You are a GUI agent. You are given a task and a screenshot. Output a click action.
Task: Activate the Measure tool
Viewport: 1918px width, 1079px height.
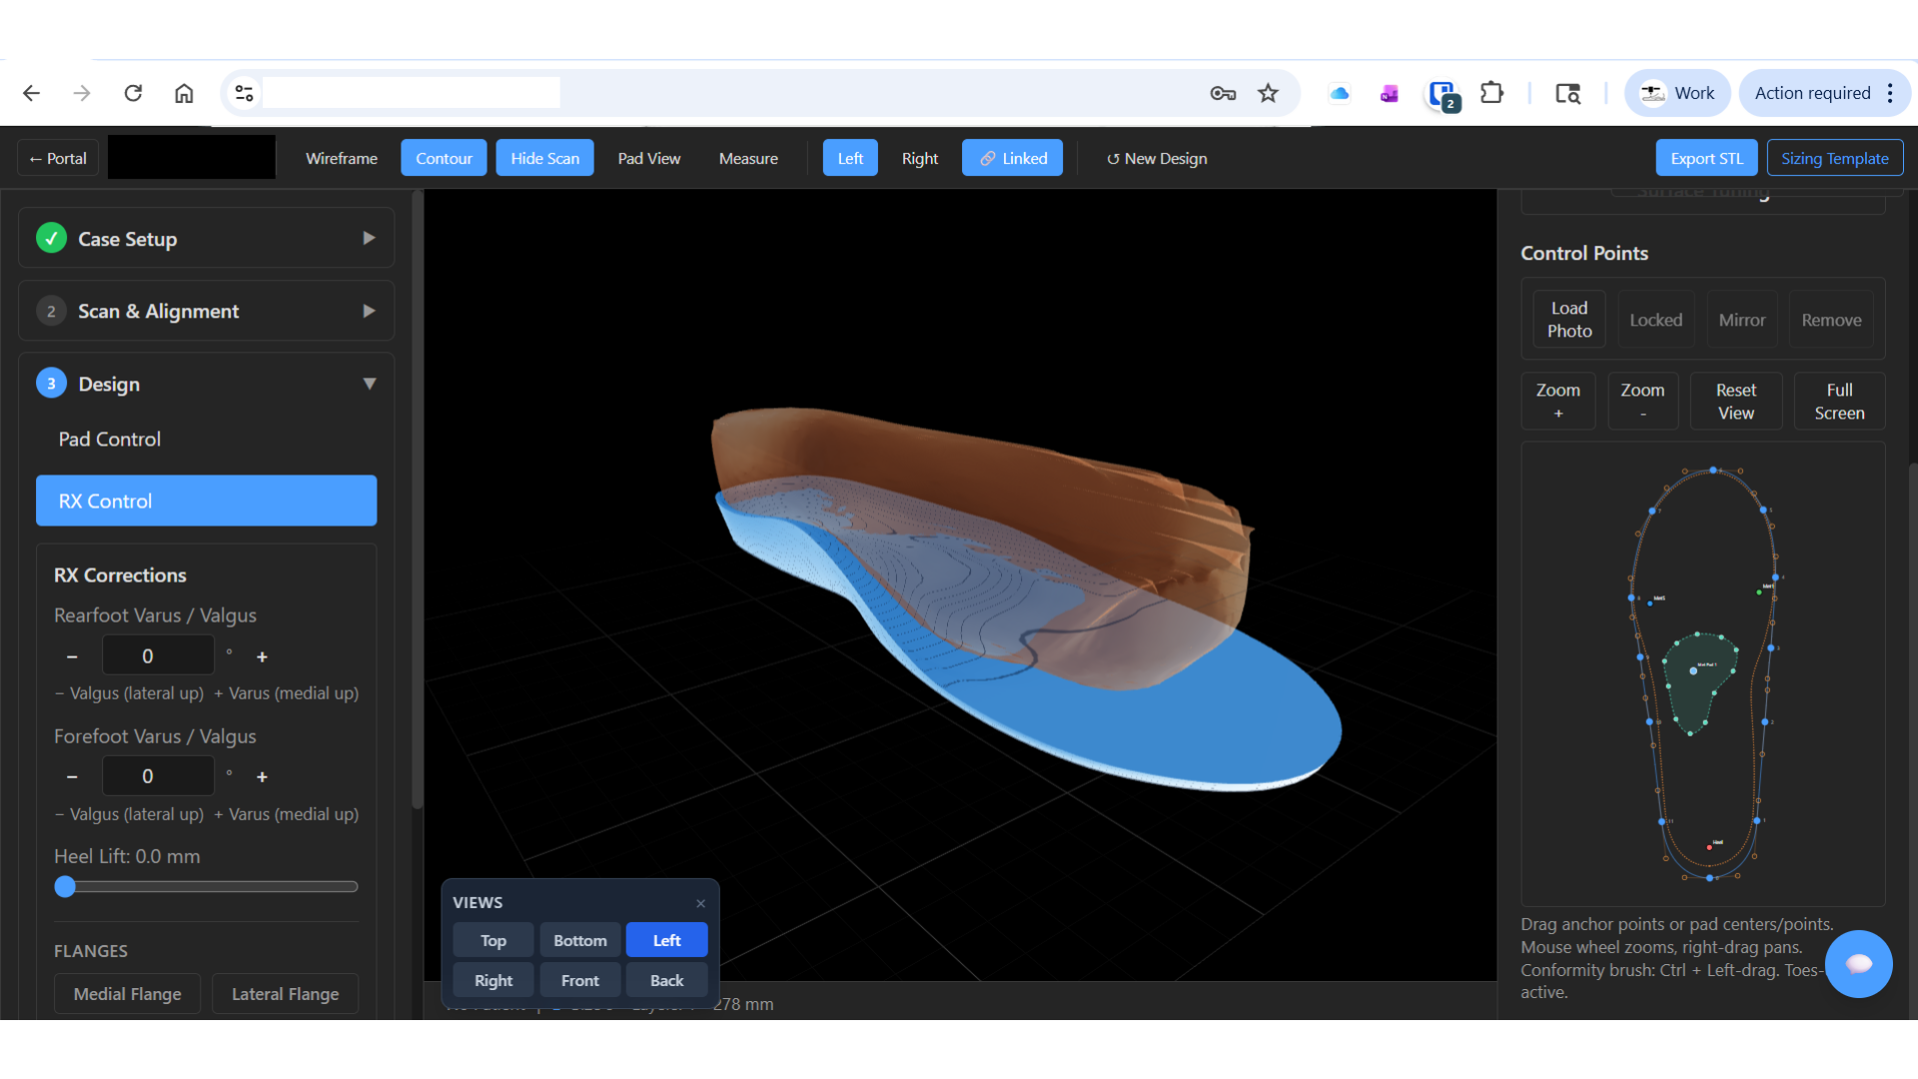coord(748,158)
